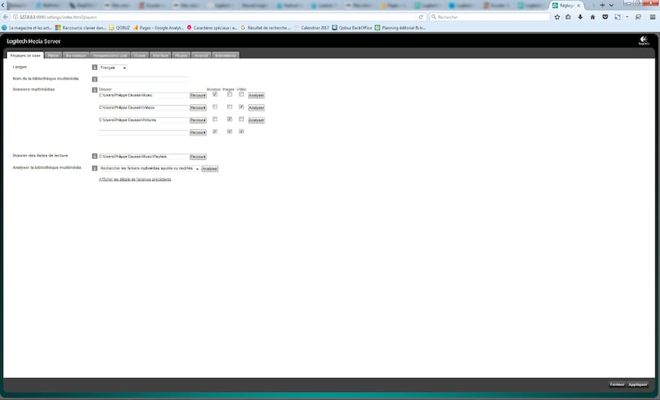This screenshot has height=400, width=660.
Task: Click the Appliquer button
Action: [x=638, y=385]
